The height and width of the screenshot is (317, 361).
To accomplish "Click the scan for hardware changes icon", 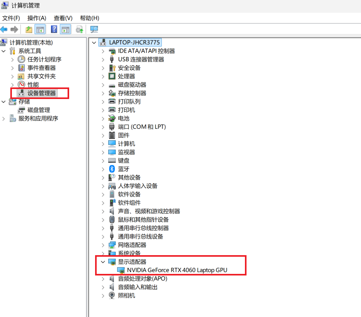I will [94, 29].
